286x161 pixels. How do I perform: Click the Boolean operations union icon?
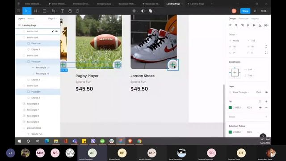(151, 11)
